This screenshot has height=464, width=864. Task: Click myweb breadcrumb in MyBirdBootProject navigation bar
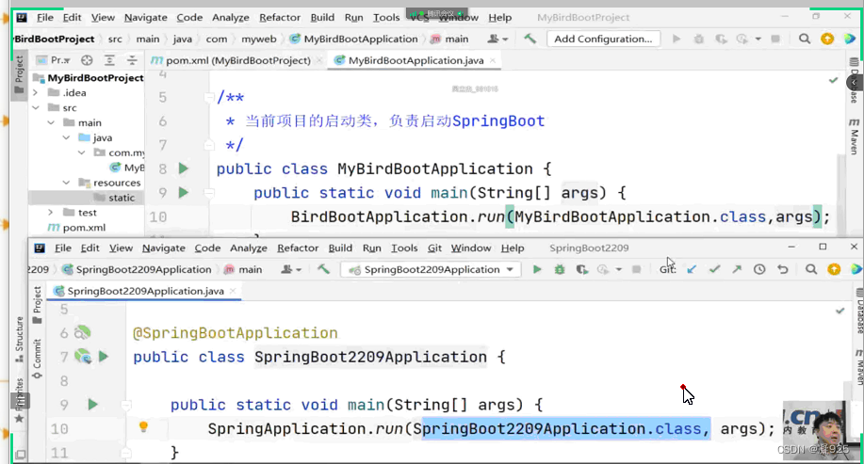coord(258,40)
